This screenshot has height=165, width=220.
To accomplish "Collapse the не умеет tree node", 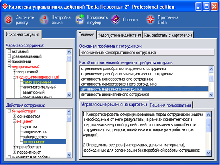I will point(15,121).
